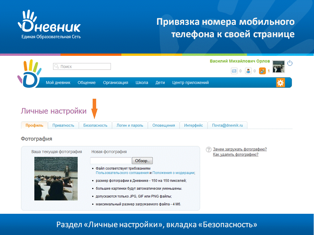Open the Организация menu

(115, 83)
